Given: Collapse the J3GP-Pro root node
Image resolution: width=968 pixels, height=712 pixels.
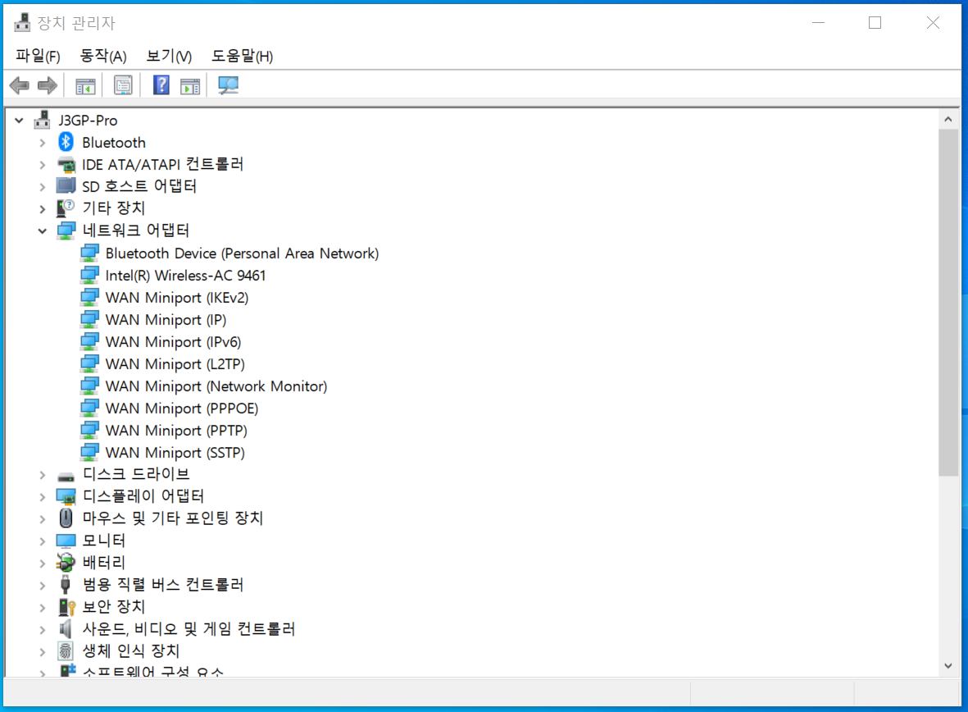Looking at the screenshot, I should [x=20, y=121].
